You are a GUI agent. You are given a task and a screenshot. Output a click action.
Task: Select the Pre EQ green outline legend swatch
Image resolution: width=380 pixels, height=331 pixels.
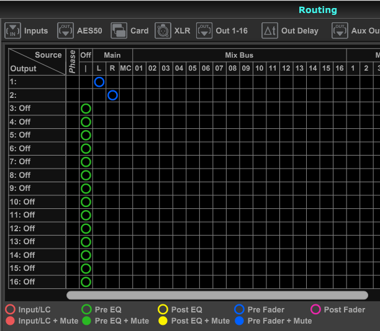coord(86,309)
